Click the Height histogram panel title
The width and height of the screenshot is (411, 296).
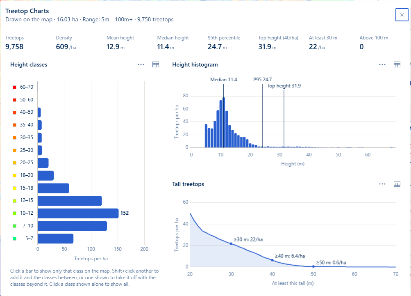pyautogui.click(x=195, y=64)
